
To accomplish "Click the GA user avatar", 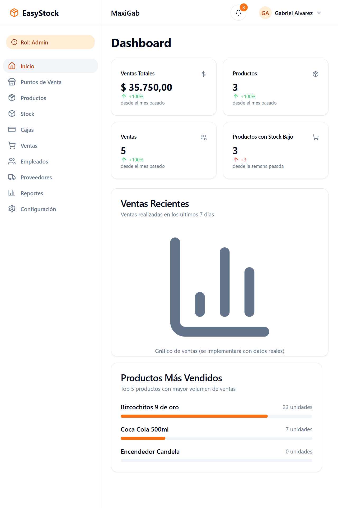I will [x=265, y=13].
